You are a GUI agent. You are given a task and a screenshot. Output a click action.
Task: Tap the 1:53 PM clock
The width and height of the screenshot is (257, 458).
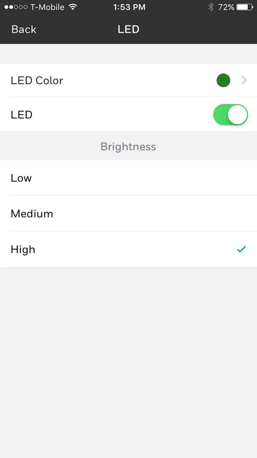pyautogui.click(x=129, y=7)
